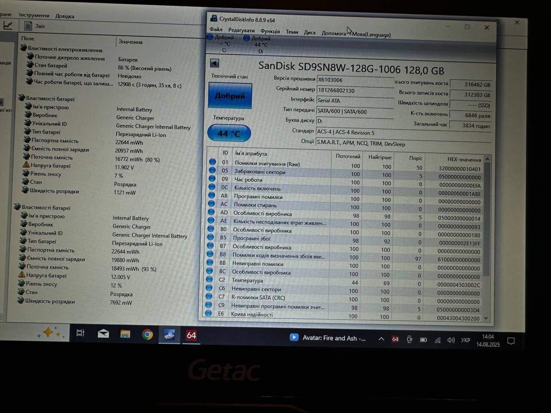Open the Мова(Language) menu
The width and height of the screenshot is (551, 413).
(x=371, y=34)
